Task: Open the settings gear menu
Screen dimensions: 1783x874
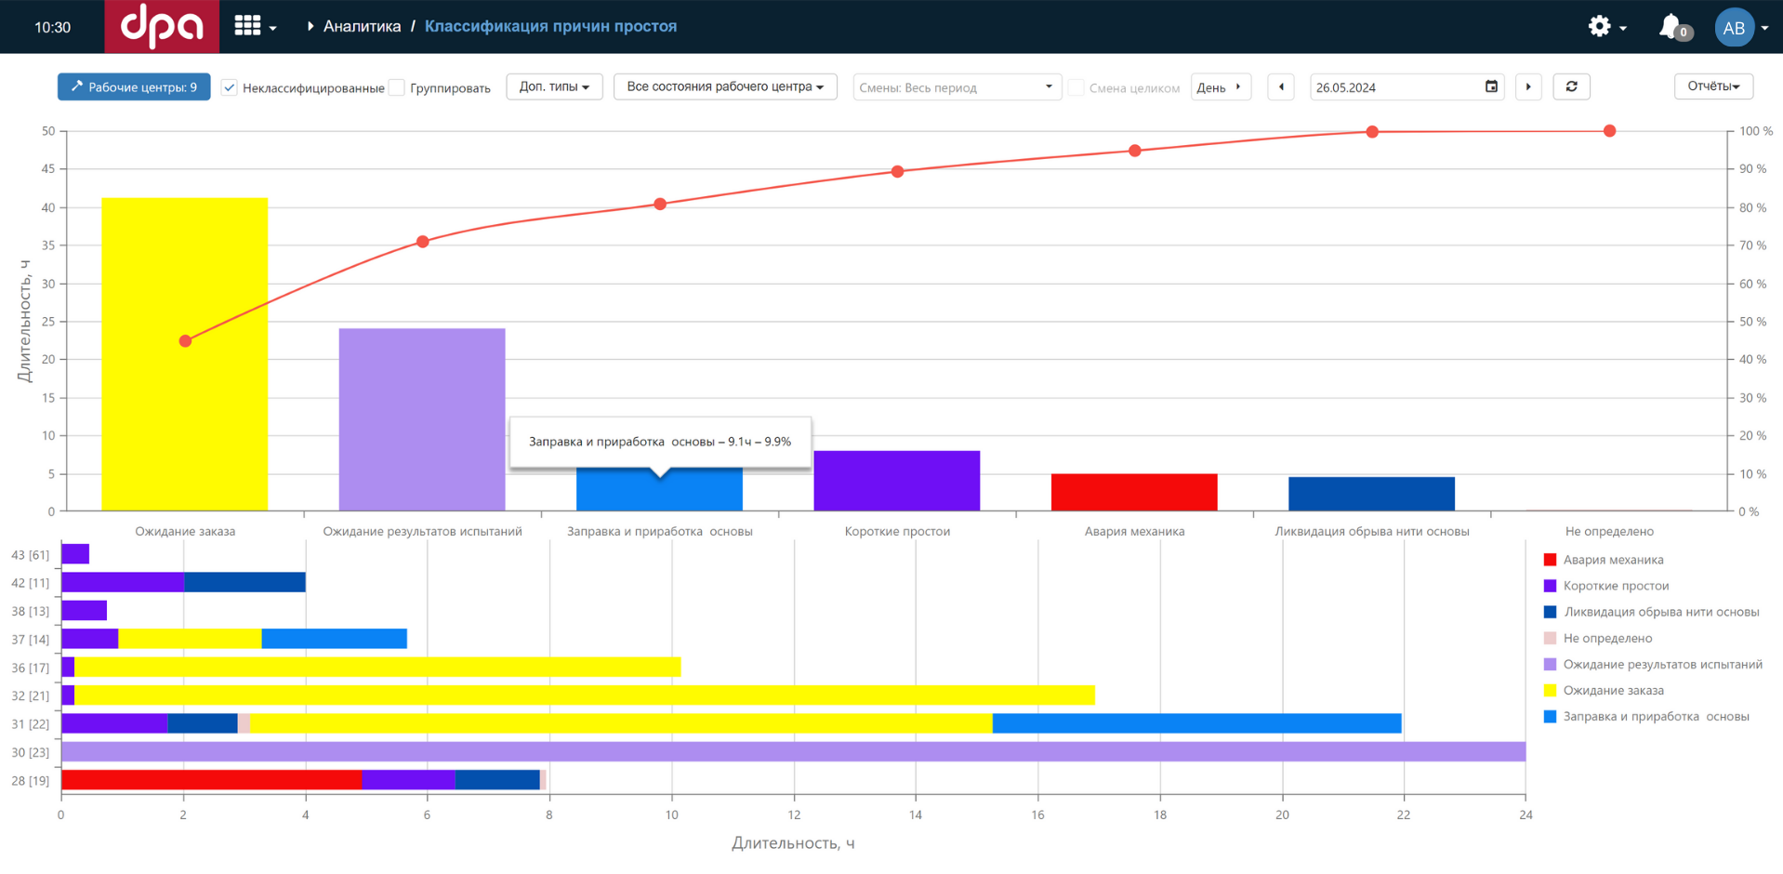Action: pyautogui.click(x=1605, y=27)
